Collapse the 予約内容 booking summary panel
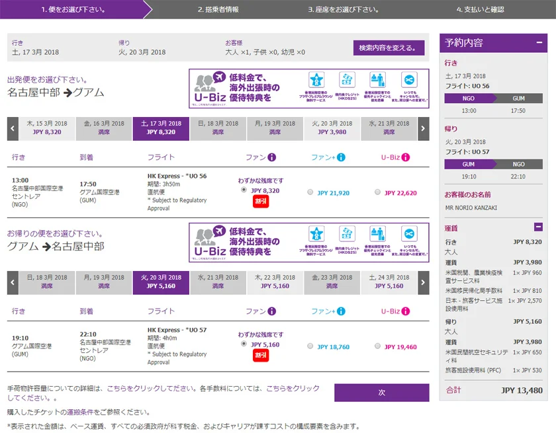 pyautogui.click(x=539, y=43)
